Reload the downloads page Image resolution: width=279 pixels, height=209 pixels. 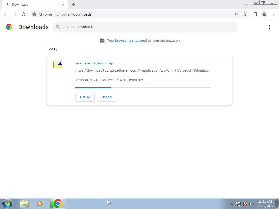[x=23, y=14]
